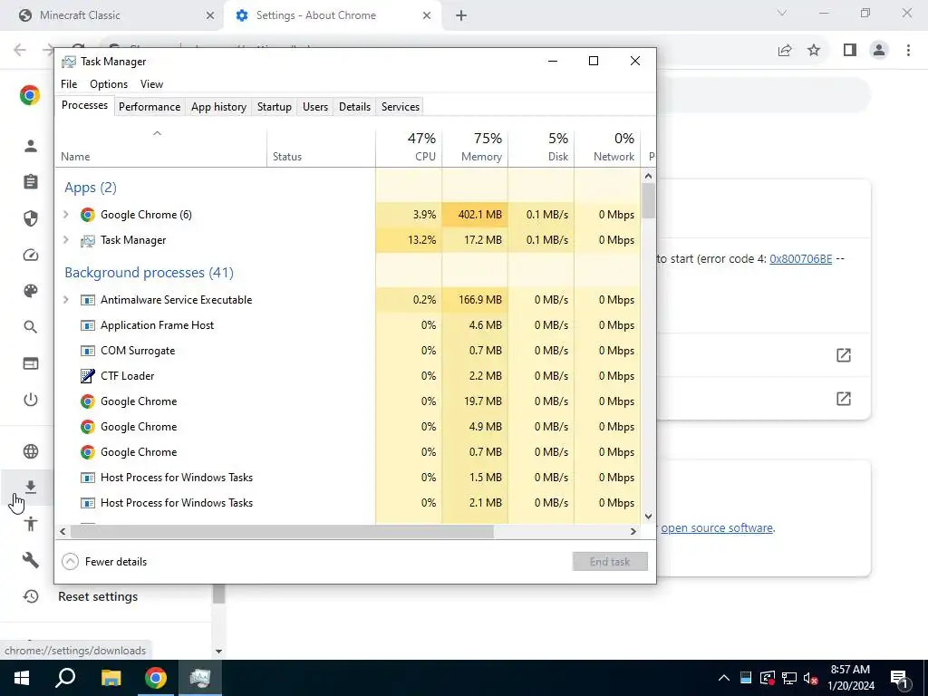
Task: Toggle Chrome side panel icon
Action: coord(850,51)
